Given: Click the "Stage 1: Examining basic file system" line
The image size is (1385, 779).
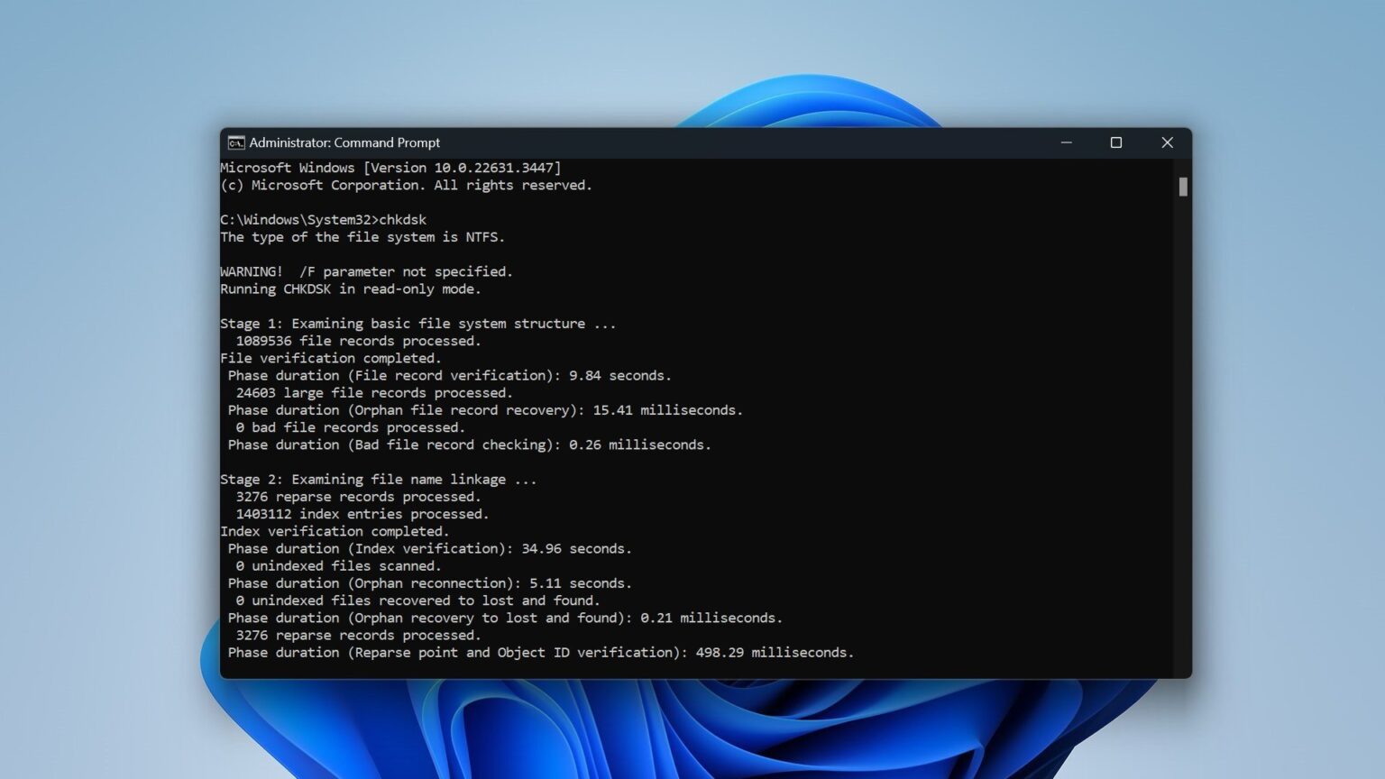Looking at the screenshot, I should pos(417,324).
